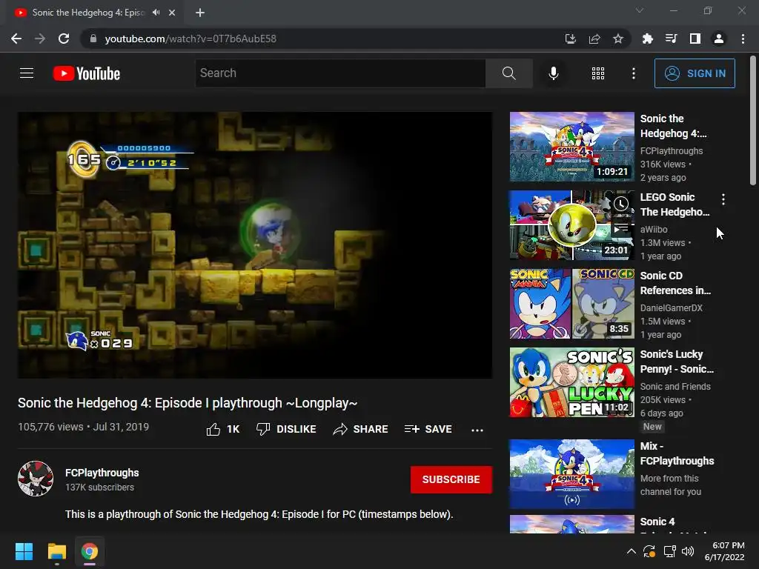Open Chrome profile icon

(719, 39)
